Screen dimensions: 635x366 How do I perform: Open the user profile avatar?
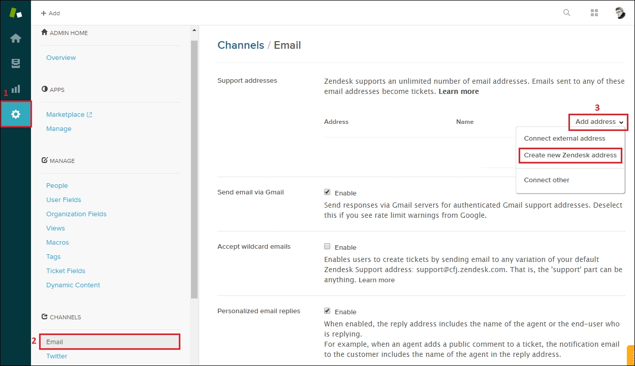(x=620, y=13)
